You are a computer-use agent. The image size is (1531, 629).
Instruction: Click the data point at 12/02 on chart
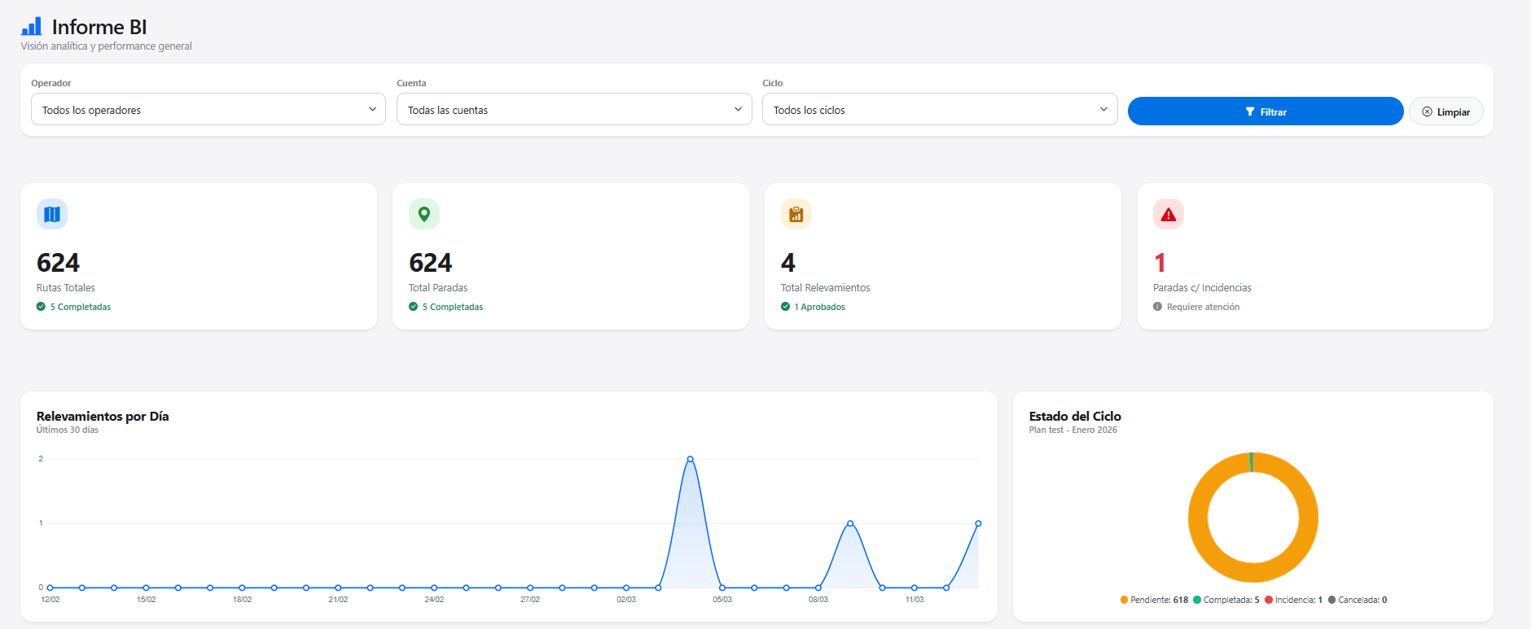(50, 588)
